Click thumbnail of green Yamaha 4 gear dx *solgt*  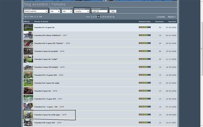coord(28,59)
